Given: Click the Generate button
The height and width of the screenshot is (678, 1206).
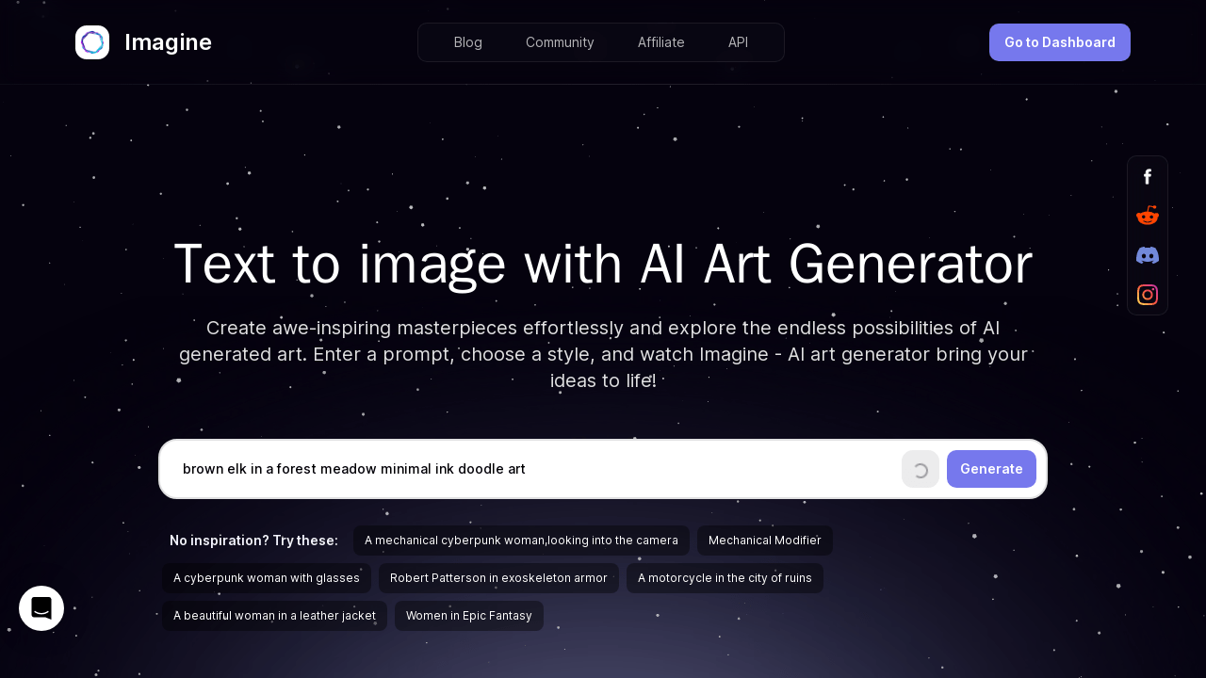Looking at the screenshot, I should [991, 469].
